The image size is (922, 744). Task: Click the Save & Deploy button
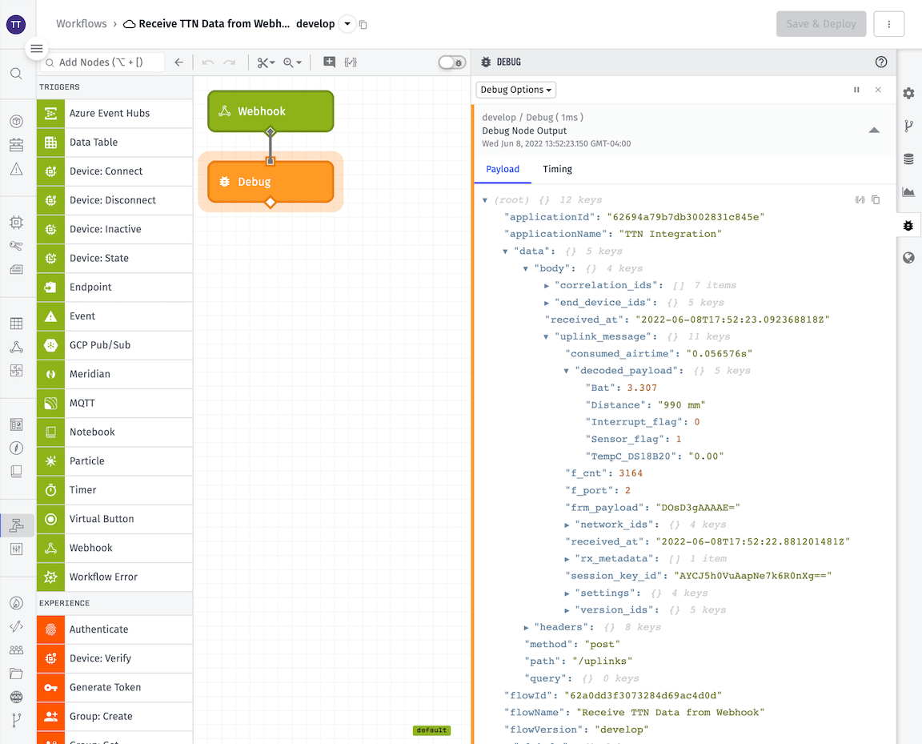coord(821,24)
